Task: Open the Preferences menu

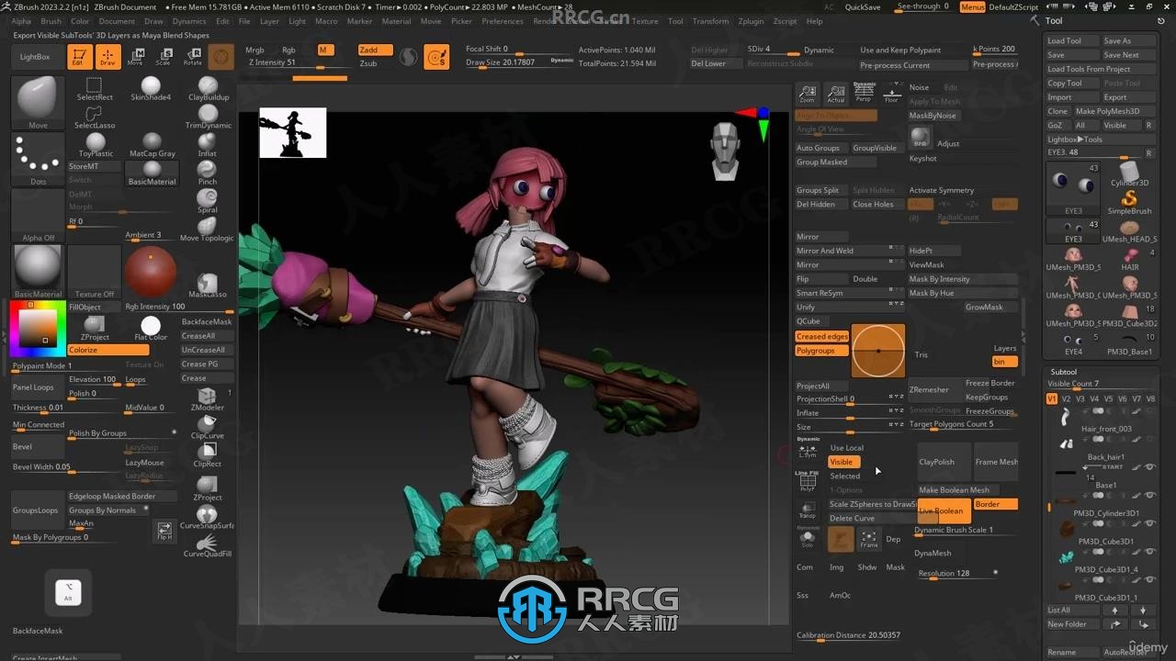Action: [503, 21]
